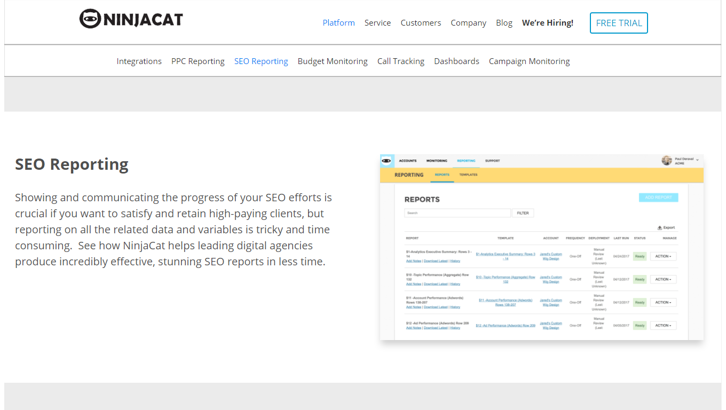Switch to PPC Reporting tab

[x=198, y=61]
